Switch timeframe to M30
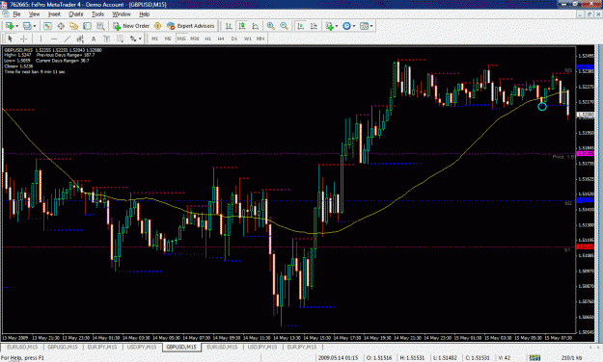Viewport: 603px width, 362px height. [x=195, y=39]
